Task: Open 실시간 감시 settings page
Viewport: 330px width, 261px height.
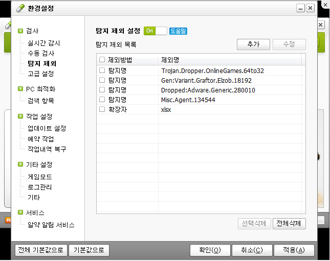Action: pos(43,43)
